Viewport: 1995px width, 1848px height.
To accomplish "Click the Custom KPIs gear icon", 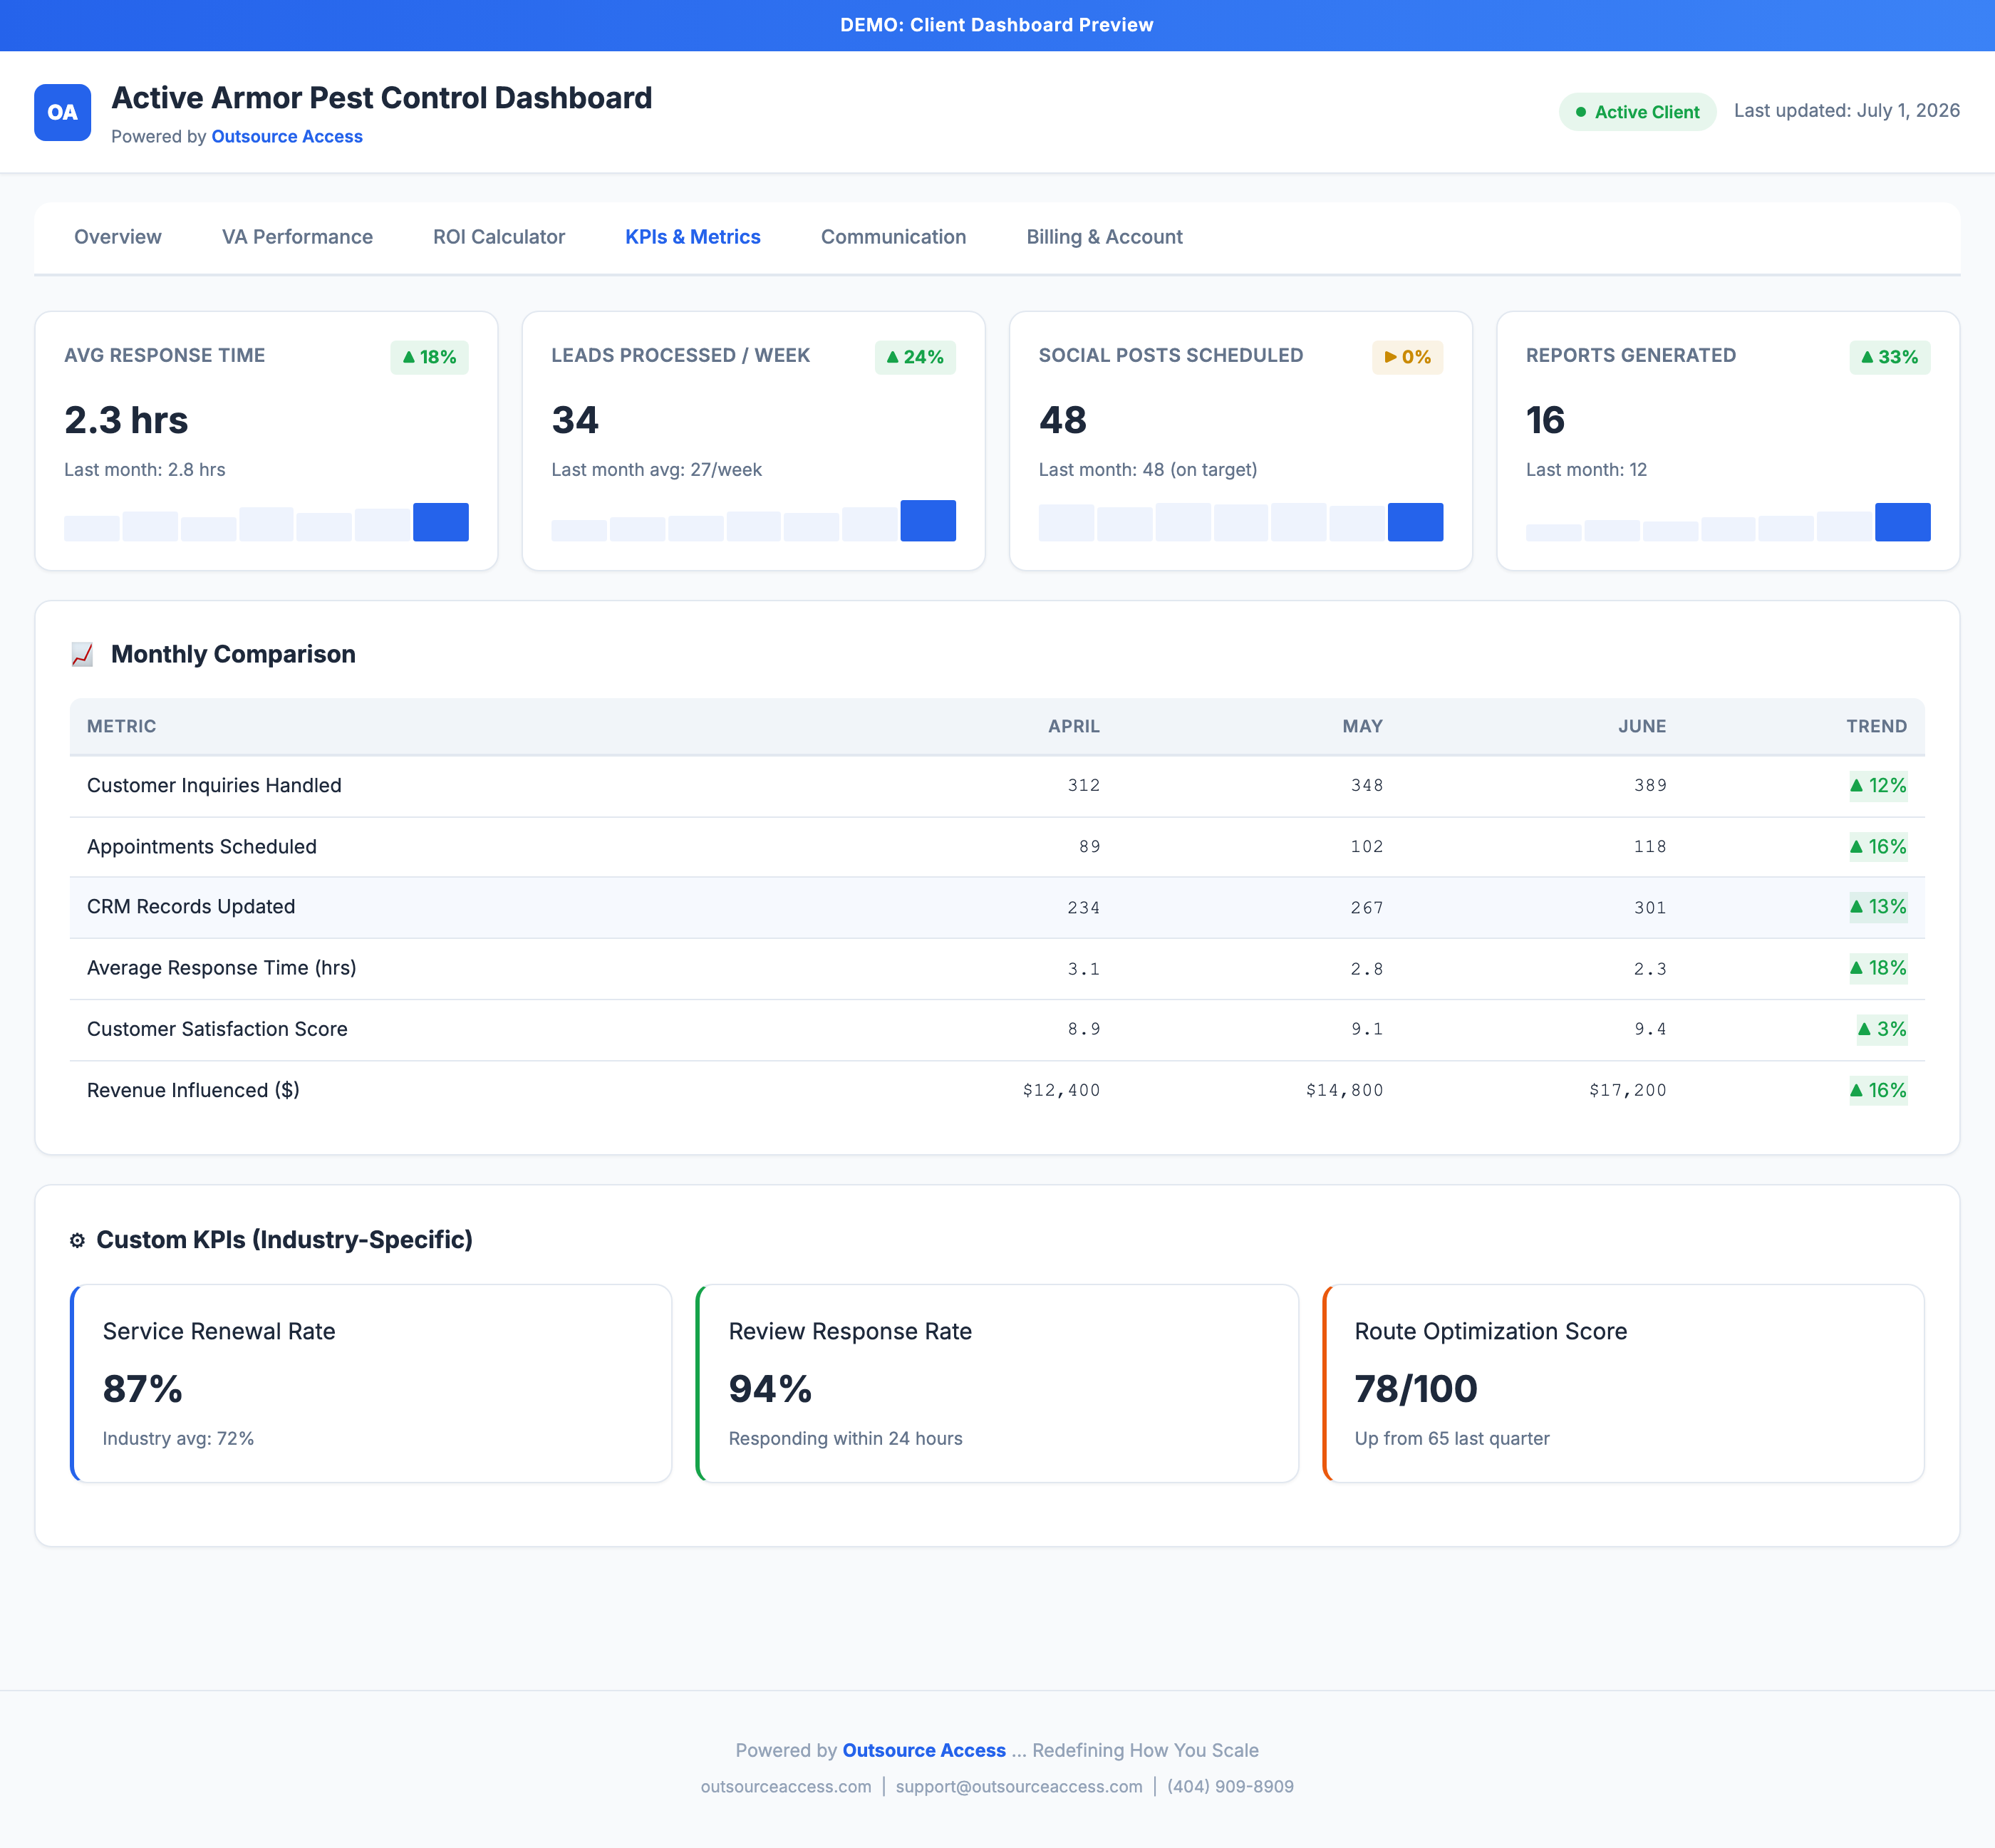I will 77,1240.
